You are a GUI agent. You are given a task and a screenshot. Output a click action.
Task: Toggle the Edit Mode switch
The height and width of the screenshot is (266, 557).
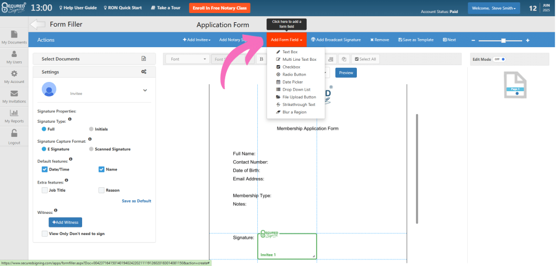pyautogui.click(x=500, y=59)
